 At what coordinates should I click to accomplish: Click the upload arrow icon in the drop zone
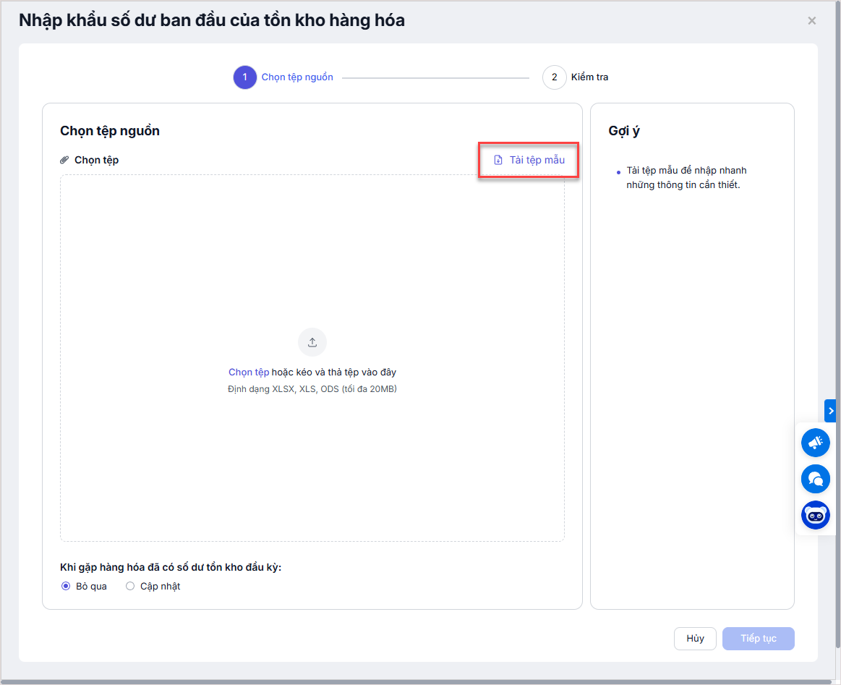[x=312, y=342]
